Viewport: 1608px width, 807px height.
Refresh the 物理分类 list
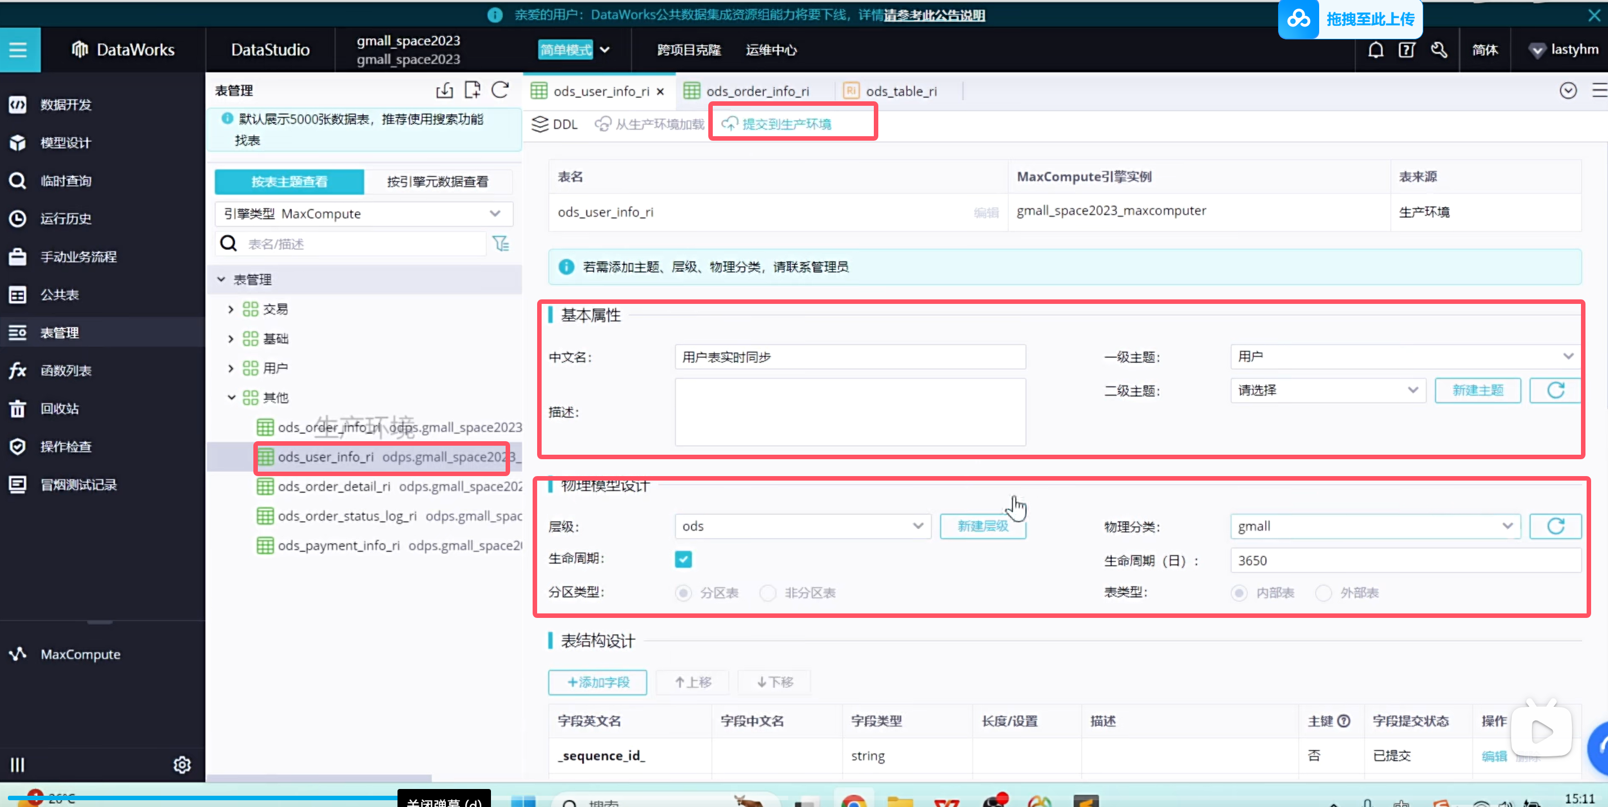[1555, 526]
